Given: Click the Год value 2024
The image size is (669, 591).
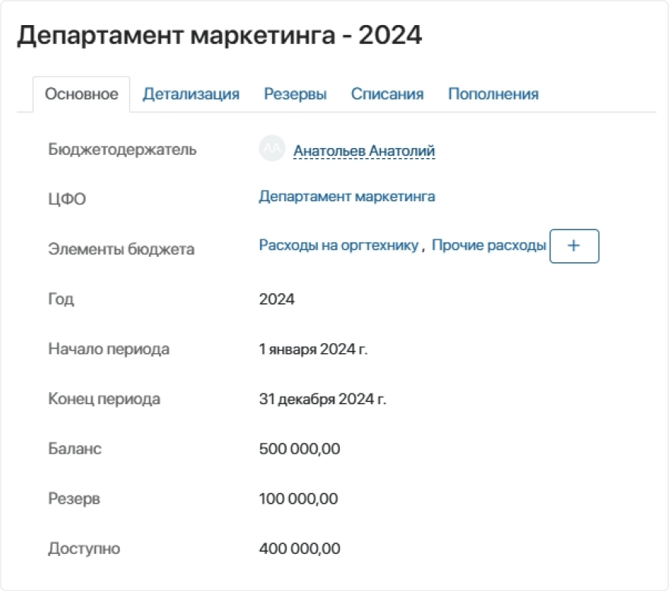Looking at the screenshot, I should 277,299.
